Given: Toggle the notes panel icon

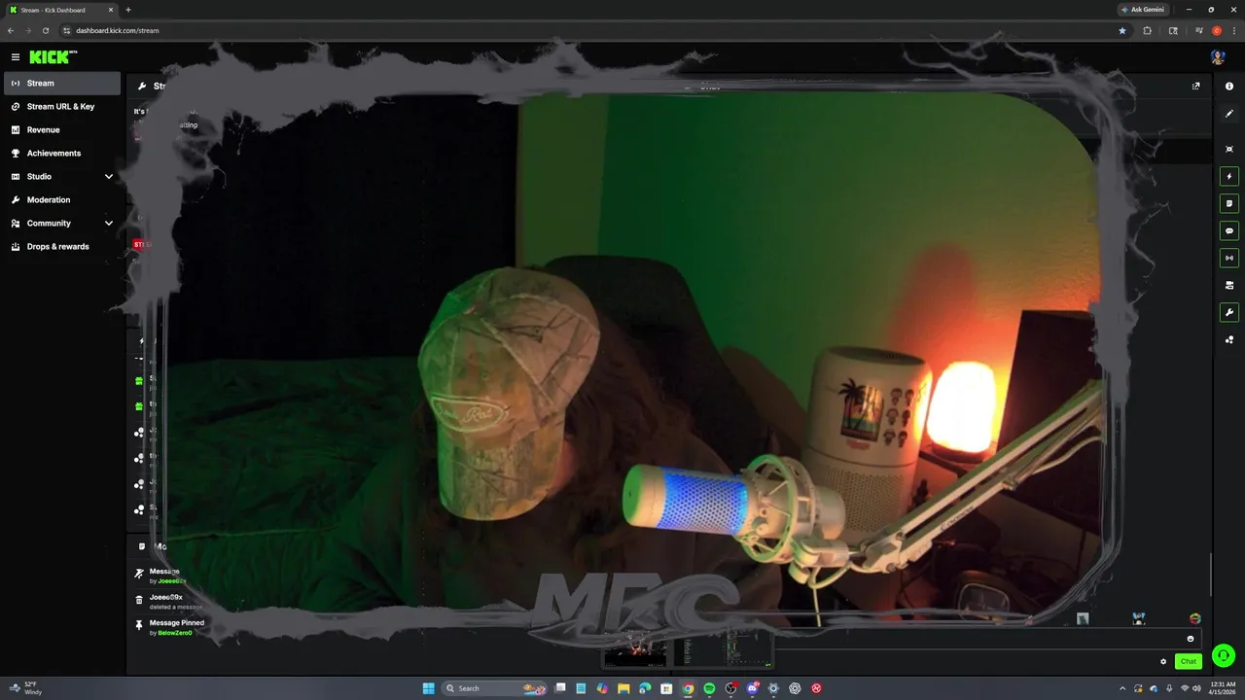Looking at the screenshot, I should 1229,204.
